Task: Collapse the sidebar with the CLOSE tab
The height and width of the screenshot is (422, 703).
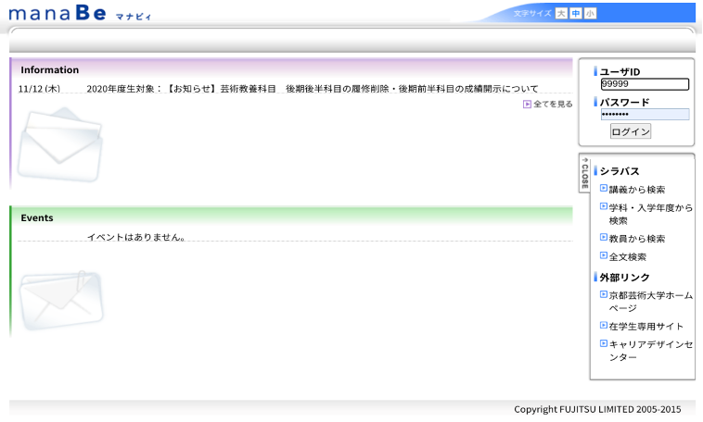Action: pos(584,173)
